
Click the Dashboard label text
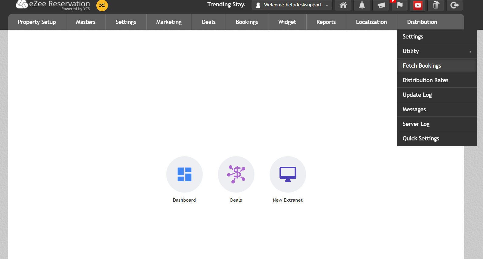tap(185, 200)
